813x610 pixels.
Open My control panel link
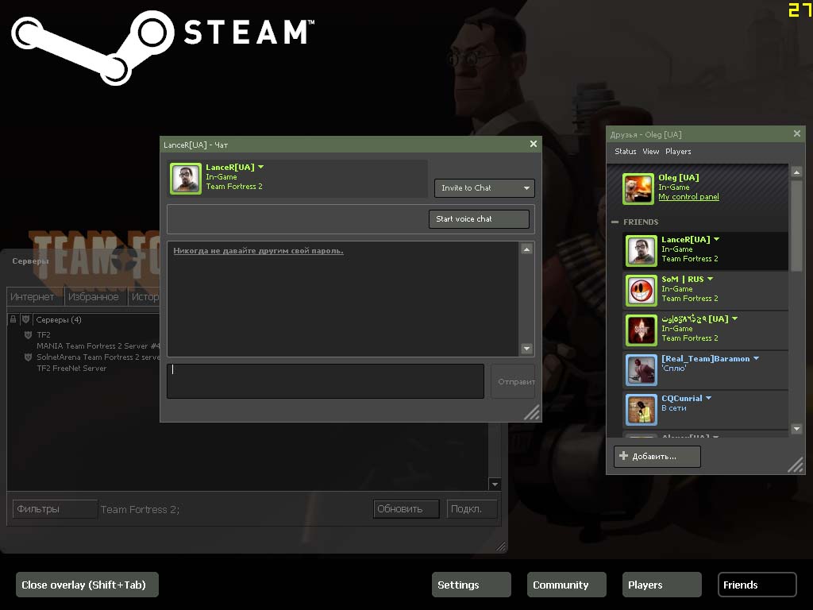click(688, 197)
